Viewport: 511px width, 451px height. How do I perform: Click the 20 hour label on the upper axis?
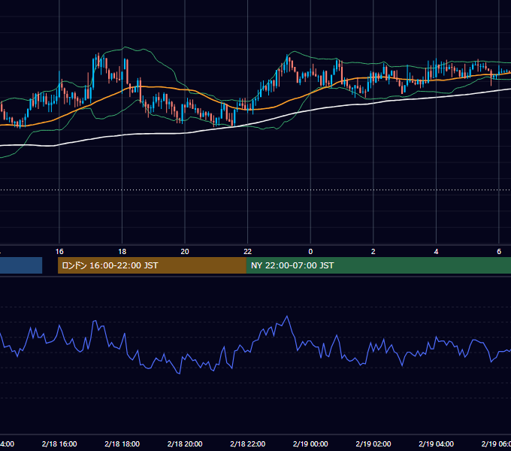[x=185, y=252]
